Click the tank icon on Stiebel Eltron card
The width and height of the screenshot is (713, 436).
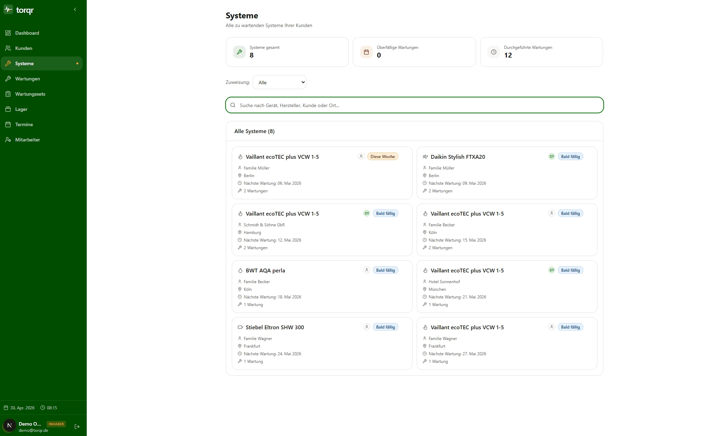coord(240,327)
